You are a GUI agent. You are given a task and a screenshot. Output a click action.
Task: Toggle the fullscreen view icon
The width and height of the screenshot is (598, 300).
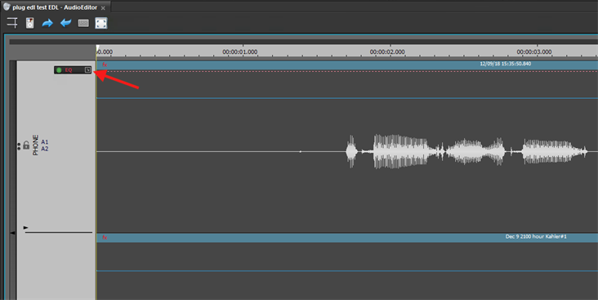coord(101,23)
